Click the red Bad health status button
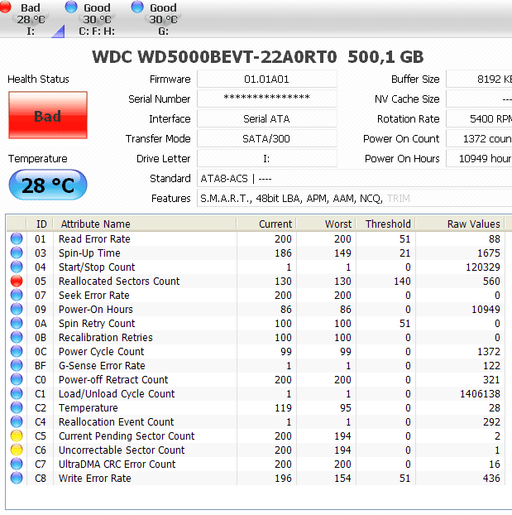Screen dimensions: 512x515 [48, 115]
